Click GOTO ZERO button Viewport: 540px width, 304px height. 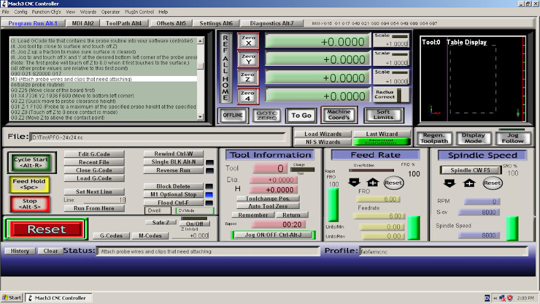pos(266,115)
